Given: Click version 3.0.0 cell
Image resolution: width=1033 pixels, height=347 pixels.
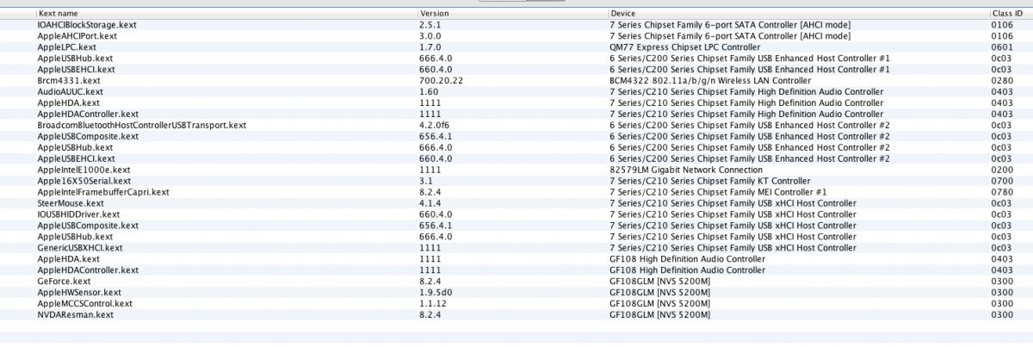Looking at the screenshot, I should coord(430,36).
